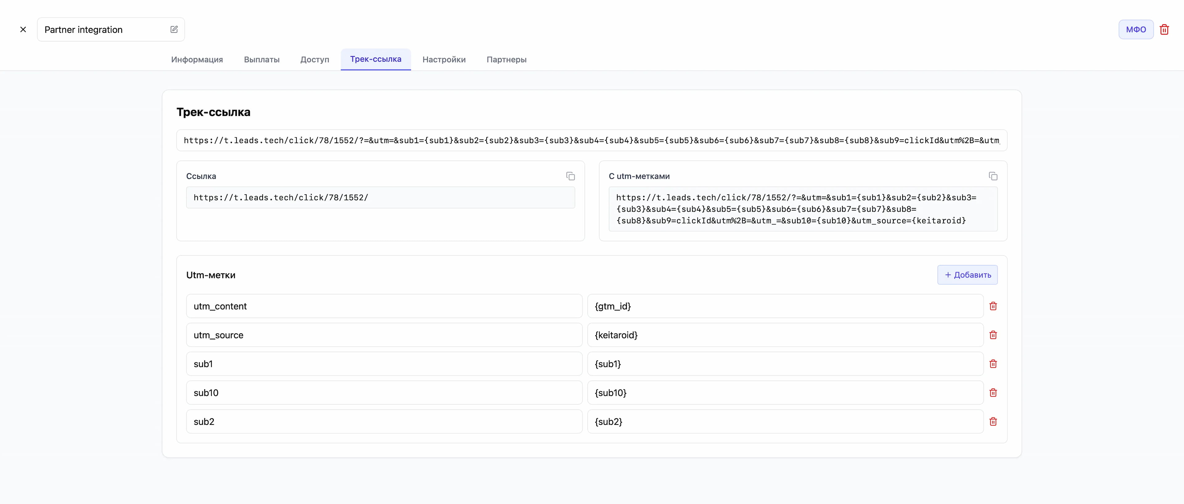This screenshot has height=504, width=1184.
Task: Go to the Доступ tab
Action: coord(314,60)
